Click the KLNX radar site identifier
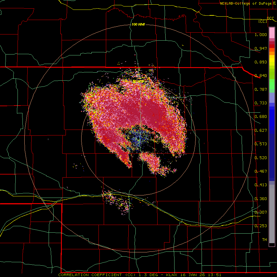This screenshot has width=277, height=277. pyautogui.click(x=172, y=275)
